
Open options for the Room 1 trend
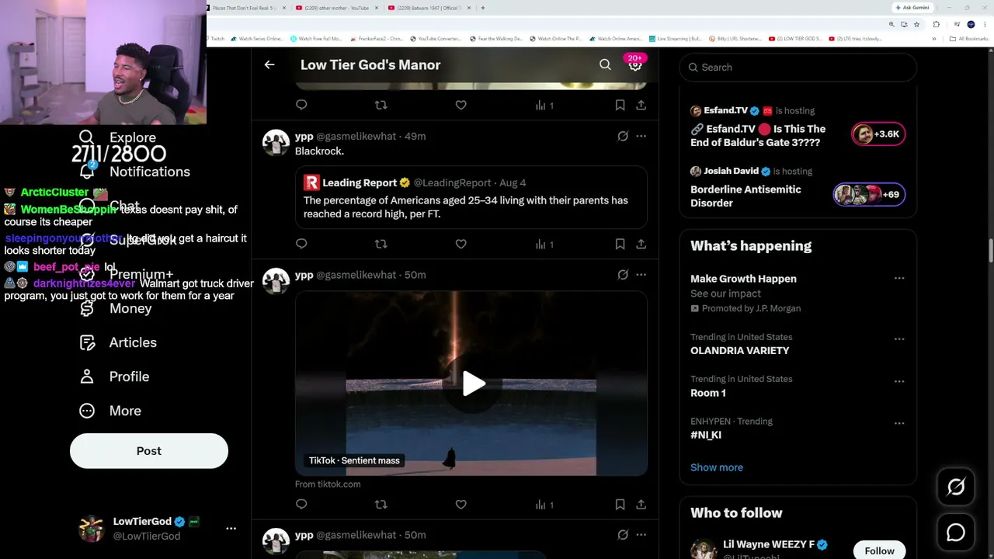click(x=899, y=380)
